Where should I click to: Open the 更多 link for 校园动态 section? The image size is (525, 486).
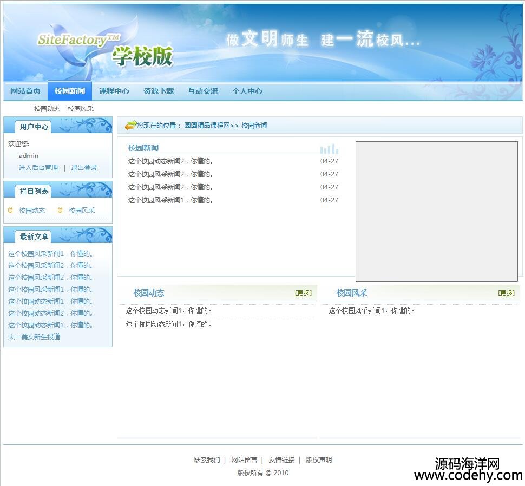303,293
